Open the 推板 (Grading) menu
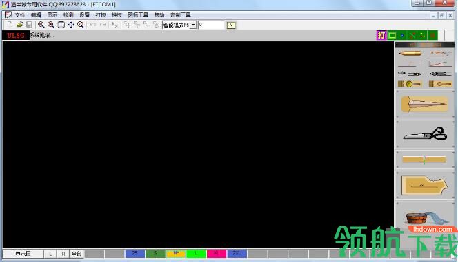Viewport: 458px width, 262px height. [x=117, y=15]
